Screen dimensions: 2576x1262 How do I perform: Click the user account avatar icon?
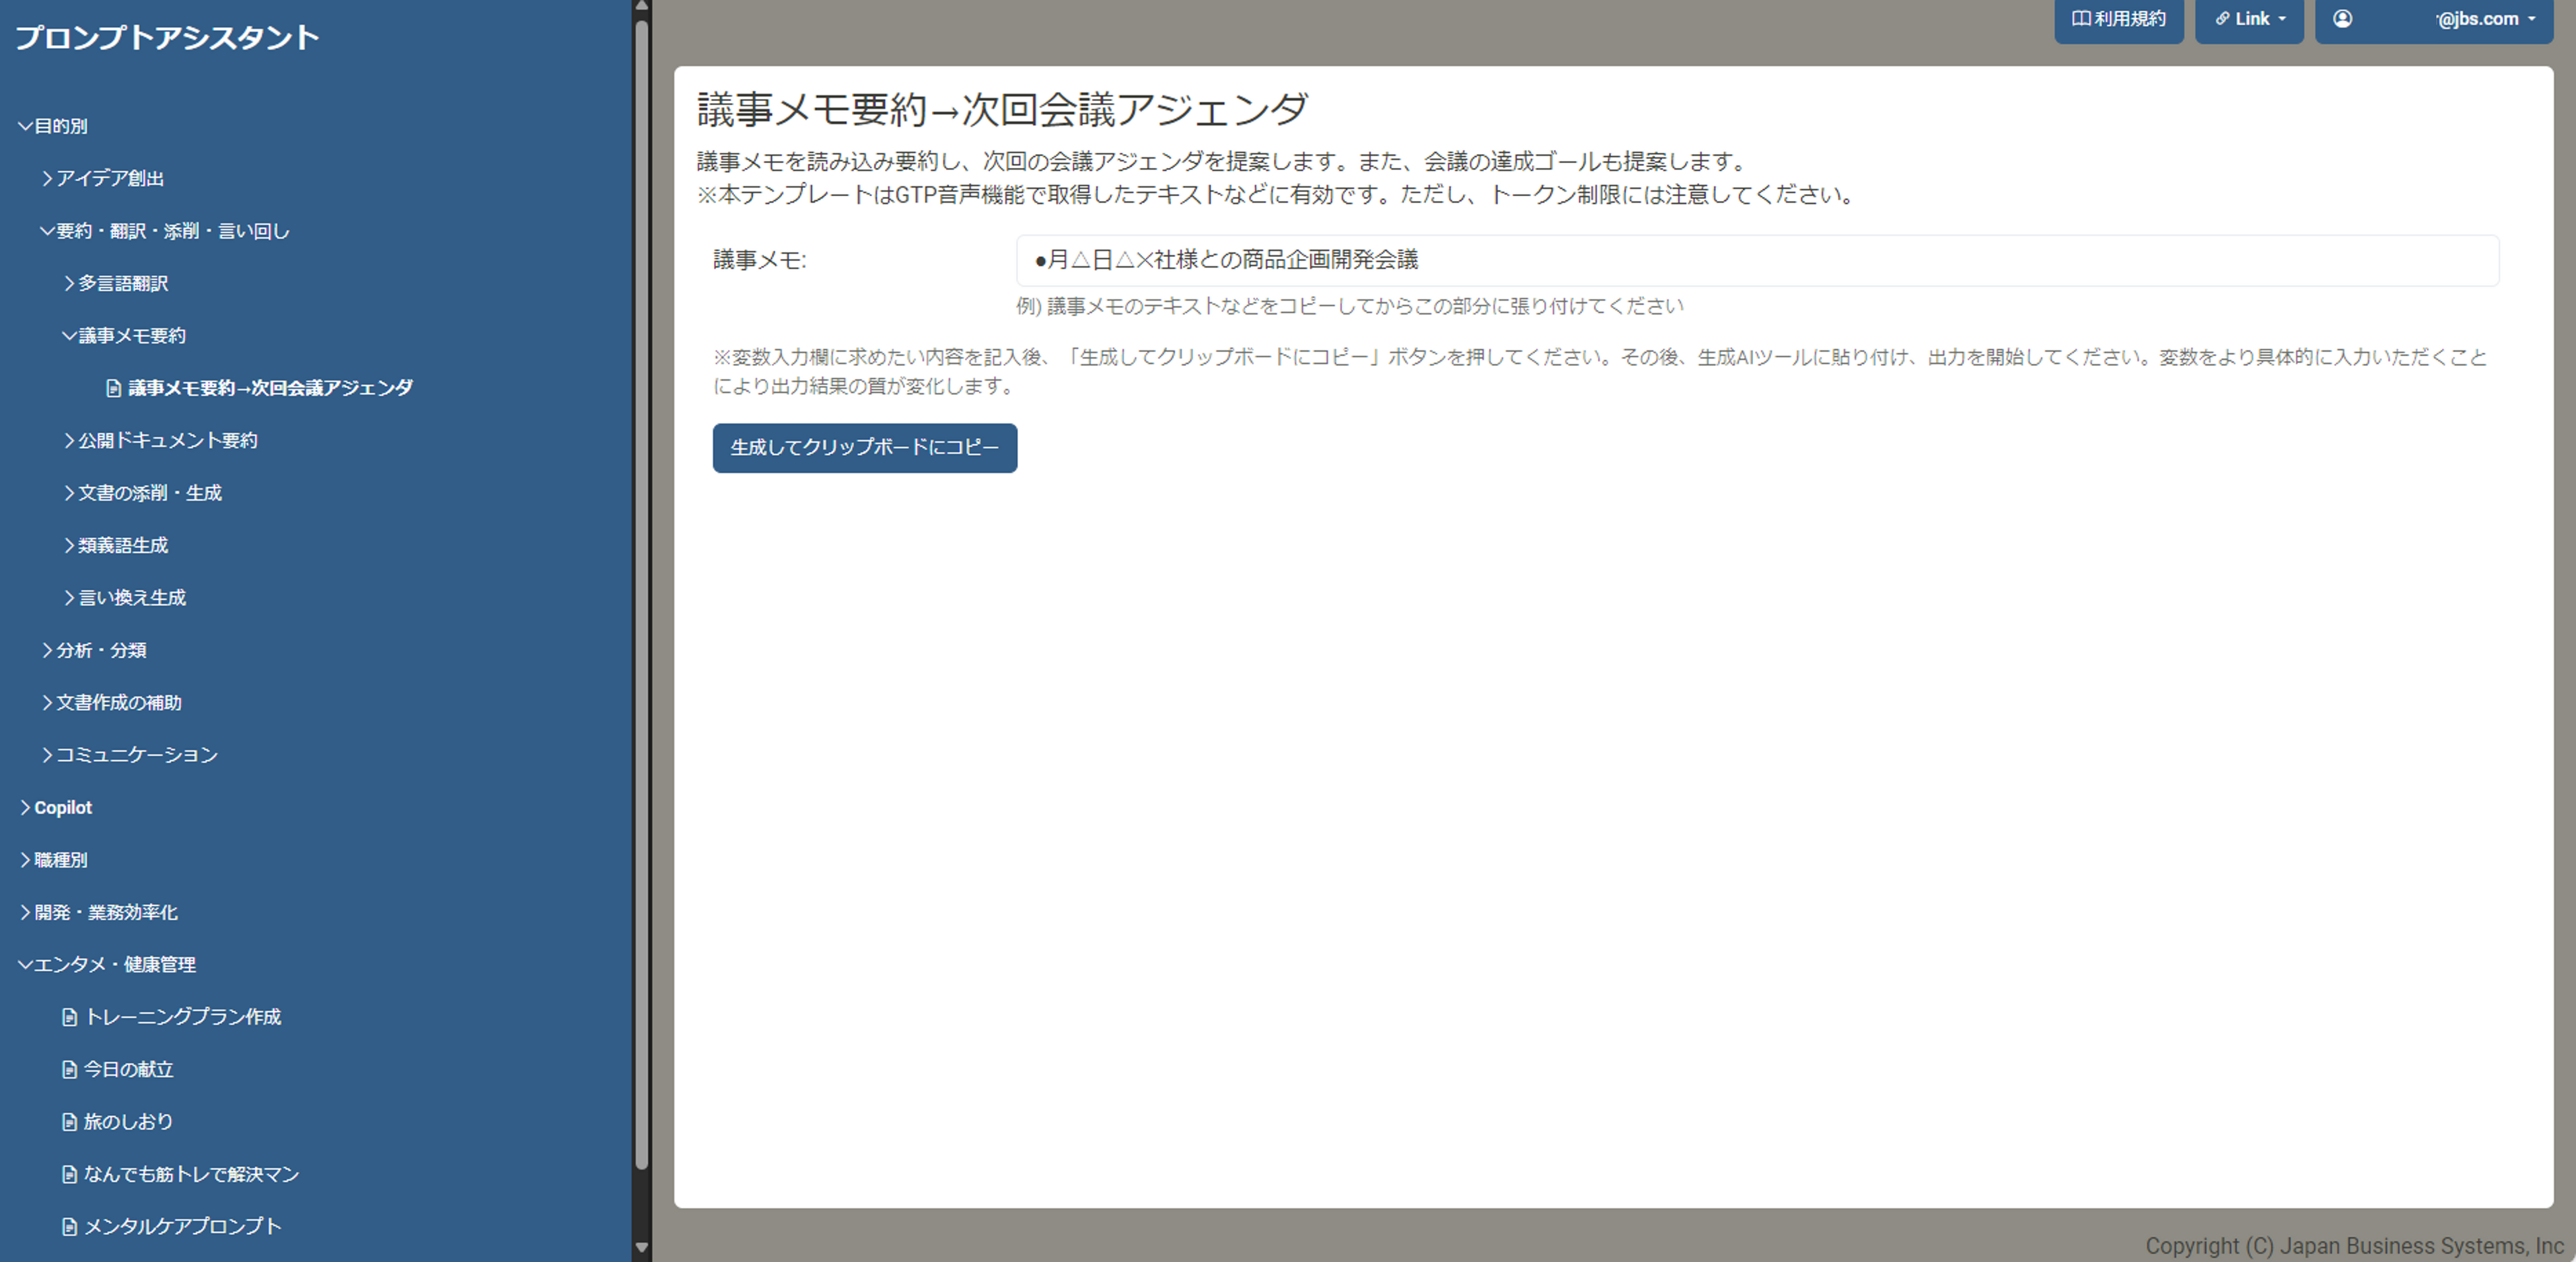[2342, 19]
